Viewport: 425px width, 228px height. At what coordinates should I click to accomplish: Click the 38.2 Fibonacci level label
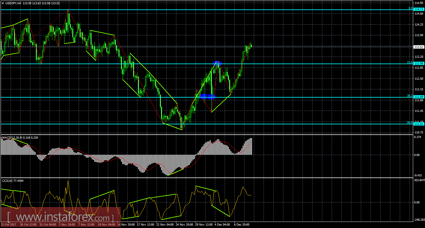click(410, 96)
